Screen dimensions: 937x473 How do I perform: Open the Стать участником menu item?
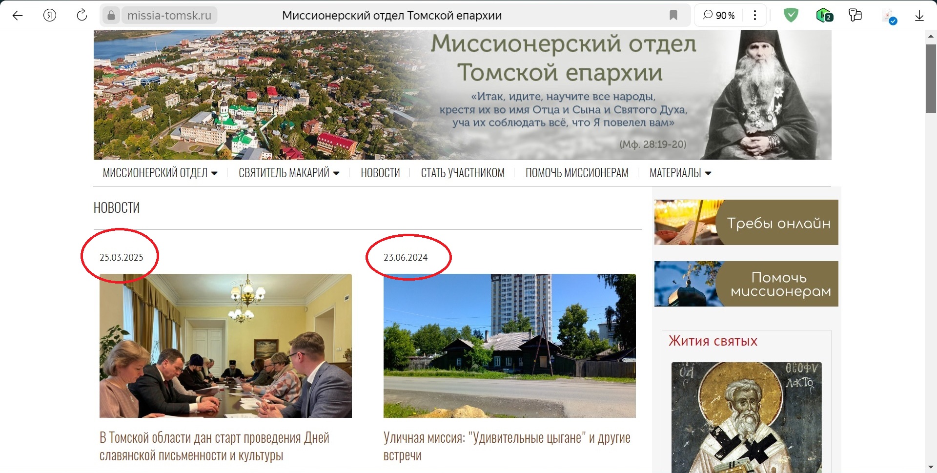point(463,173)
